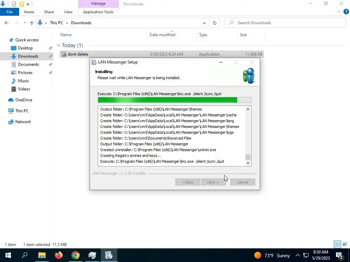The image size is (350, 262).
Task: Click LAN Messenger Setup title bar icon
Action: 94,62
